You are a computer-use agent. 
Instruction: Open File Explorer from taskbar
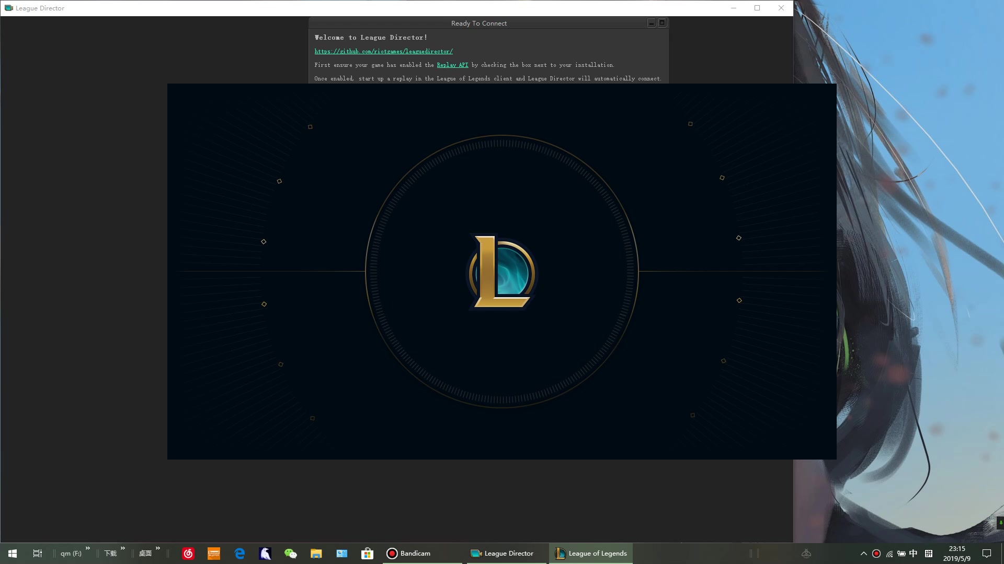pos(316,554)
